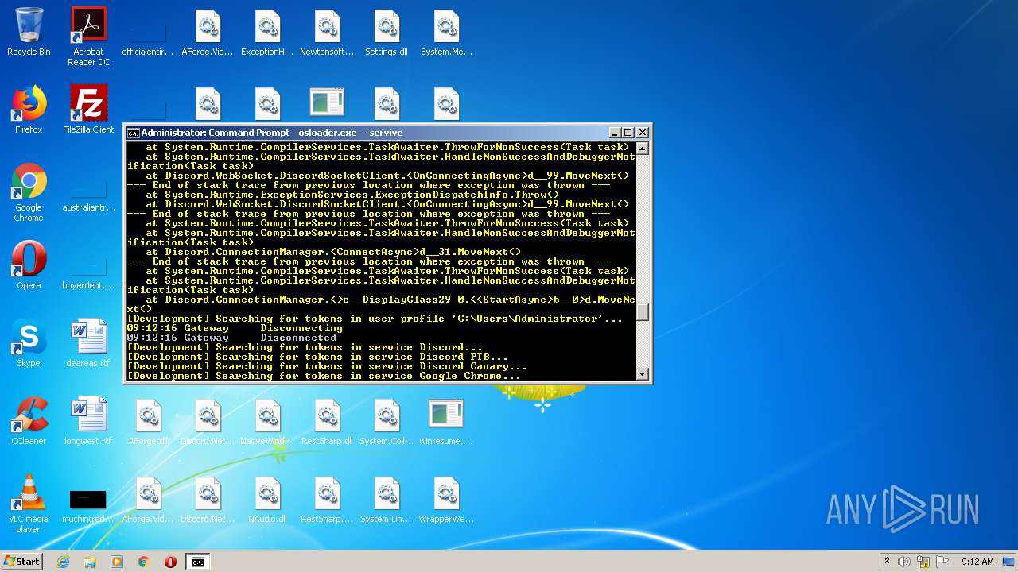Click the Command Prompt title bar text
The image size is (1018, 572).
coord(272,133)
